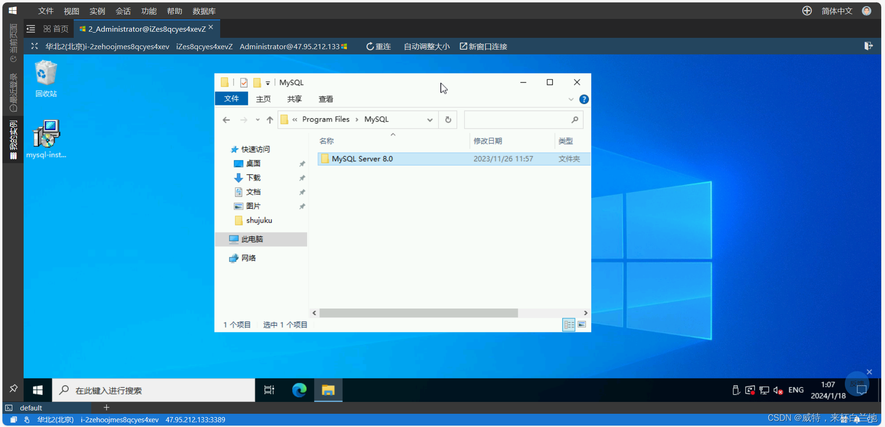
Task: Open Explorer 查看 ribbon tab
Action: (326, 99)
